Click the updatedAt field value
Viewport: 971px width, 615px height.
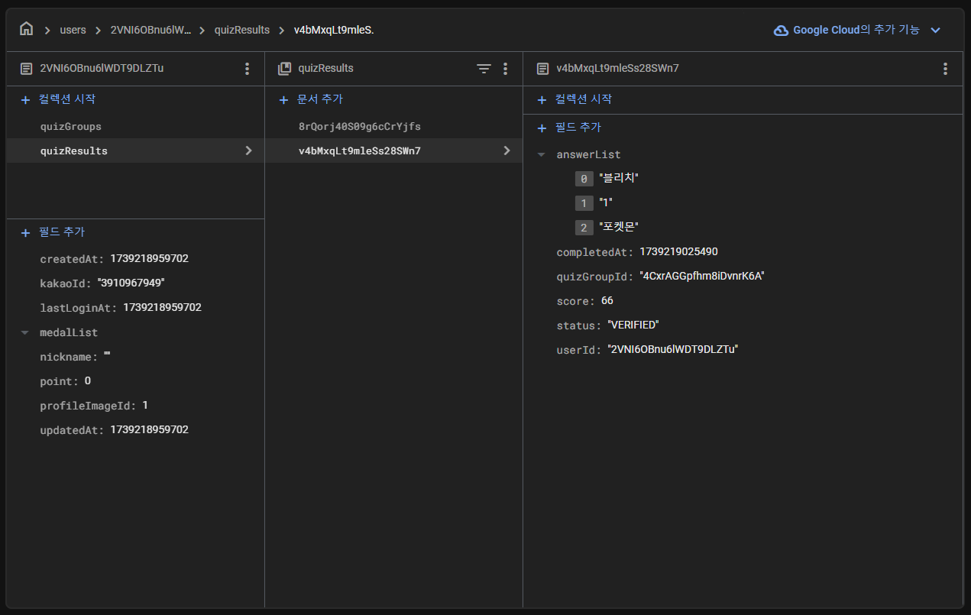click(149, 429)
